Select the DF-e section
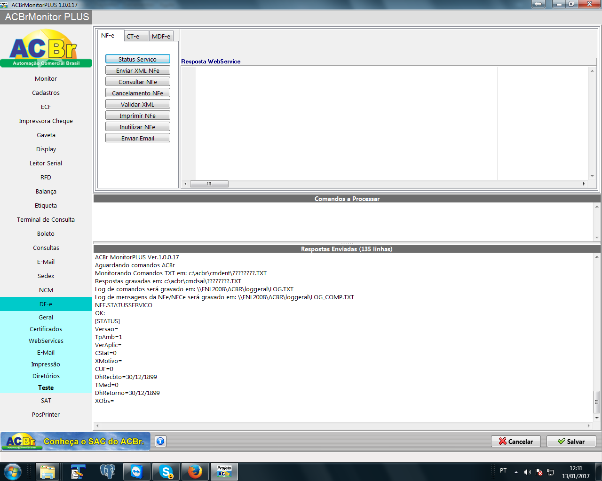This screenshot has width=602, height=481. (x=46, y=304)
